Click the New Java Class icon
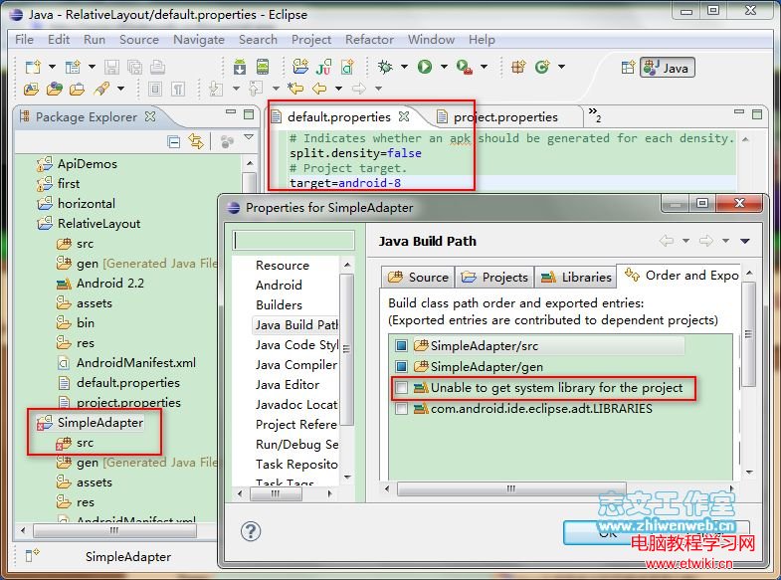The image size is (781, 580). pyautogui.click(x=542, y=67)
